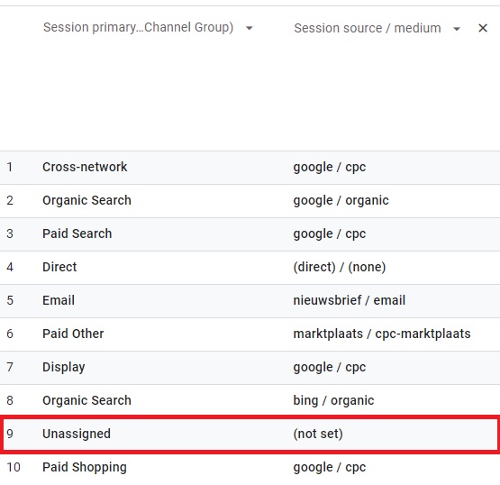Remove the Session source / medium secondary dimension
The height and width of the screenshot is (485, 500).
(x=483, y=28)
